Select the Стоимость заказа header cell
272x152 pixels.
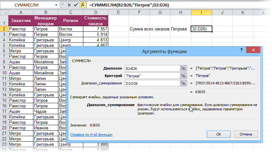tap(95, 21)
